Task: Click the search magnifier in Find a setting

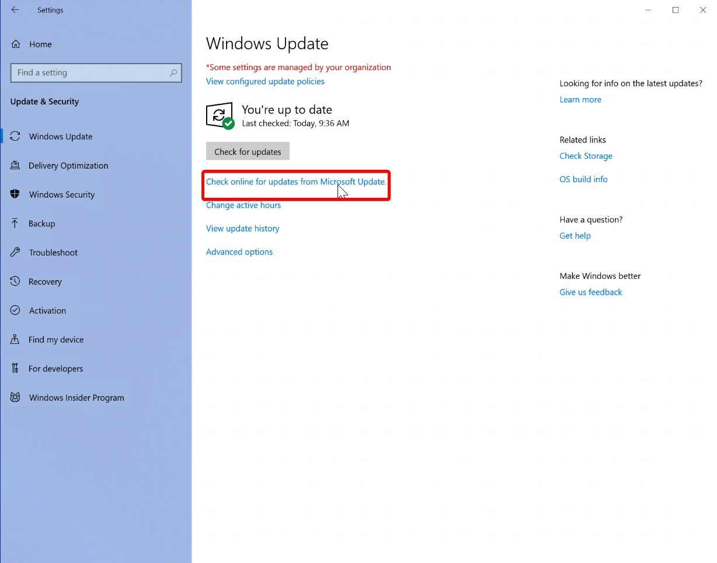Action: pos(173,73)
